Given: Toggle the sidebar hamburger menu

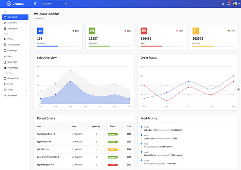Looking at the screenshot, I should click(35, 4).
